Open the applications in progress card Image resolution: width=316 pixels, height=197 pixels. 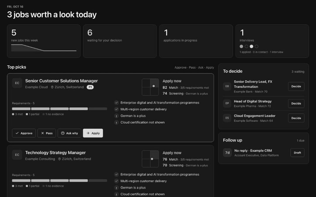click(x=196, y=41)
